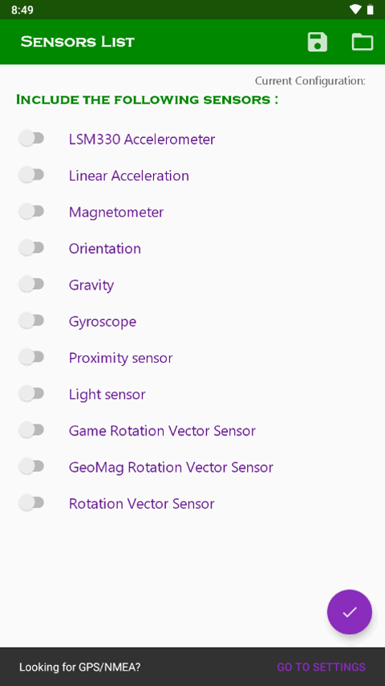The height and width of the screenshot is (686, 385).
Task: Turn on the Gyroscope switch
Action: pos(31,321)
